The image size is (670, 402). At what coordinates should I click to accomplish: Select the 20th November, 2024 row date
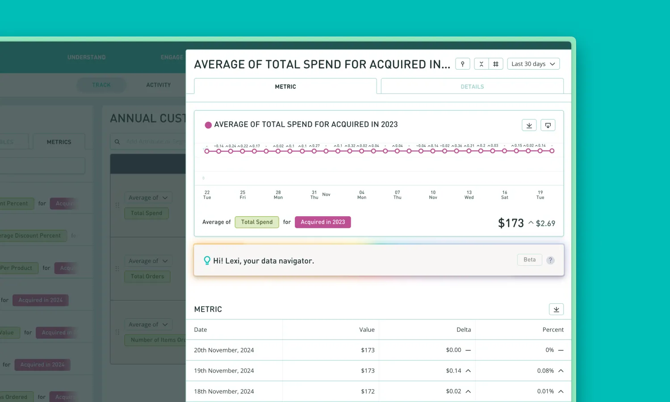pyautogui.click(x=224, y=350)
